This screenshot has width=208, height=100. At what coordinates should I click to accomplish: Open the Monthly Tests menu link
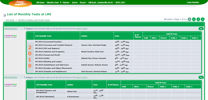(x=53, y=2)
